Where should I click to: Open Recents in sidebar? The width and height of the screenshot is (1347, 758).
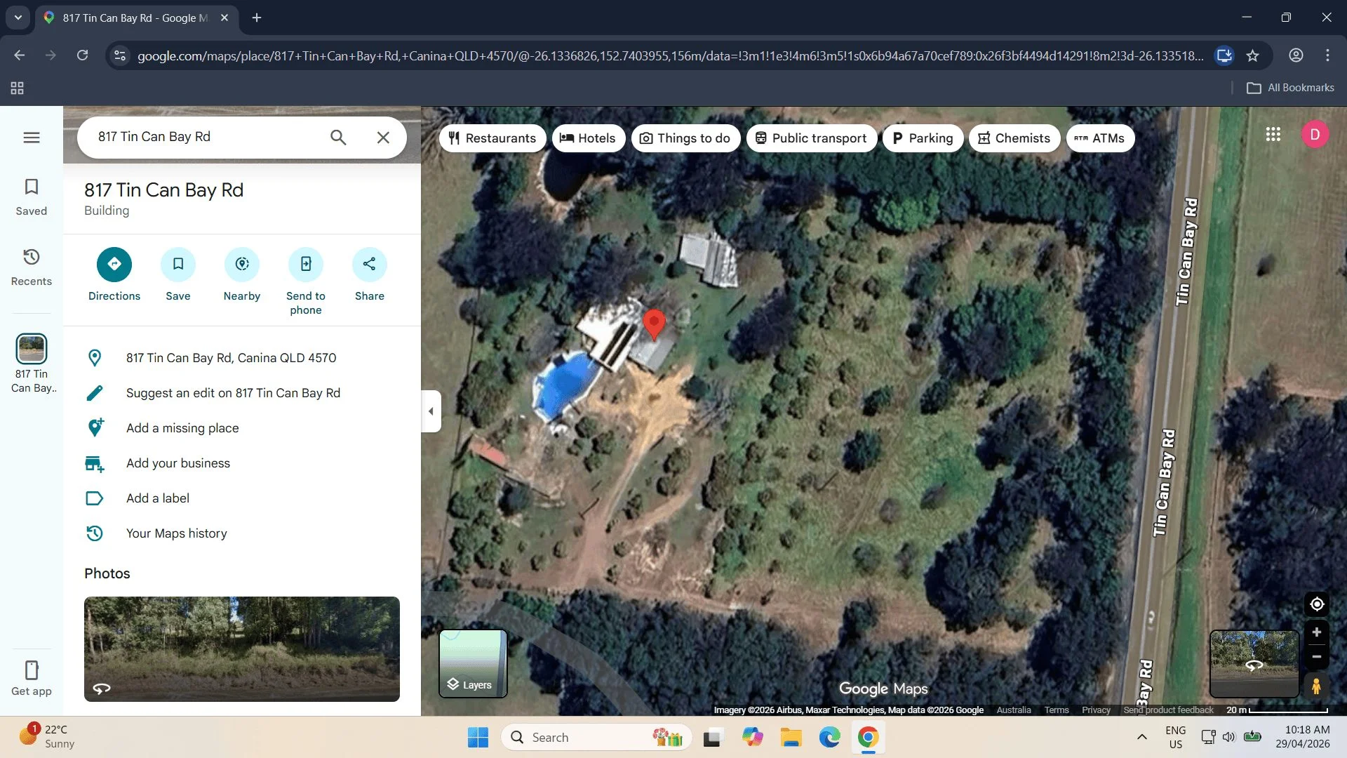pos(32,267)
